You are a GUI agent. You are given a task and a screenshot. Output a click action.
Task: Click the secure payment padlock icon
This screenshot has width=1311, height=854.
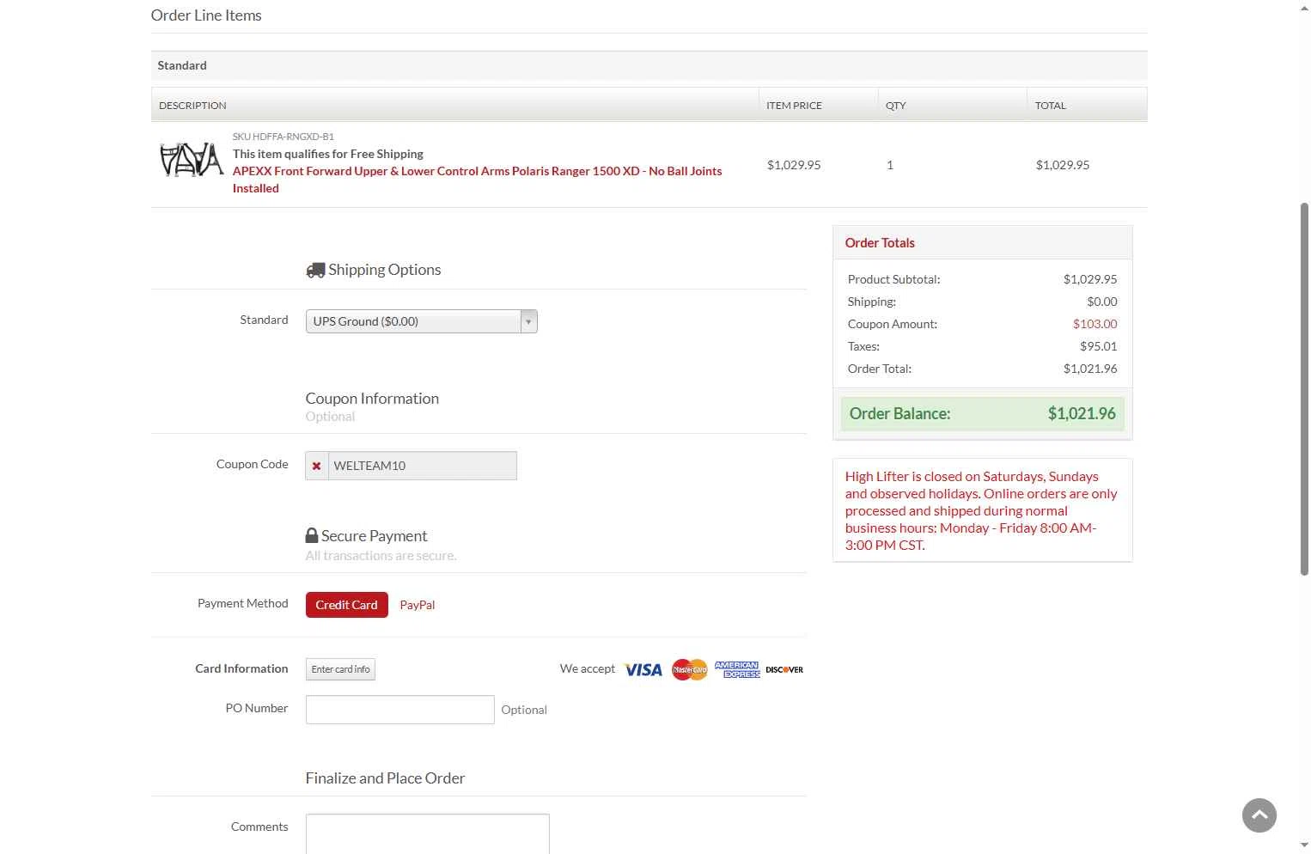[312, 535]
